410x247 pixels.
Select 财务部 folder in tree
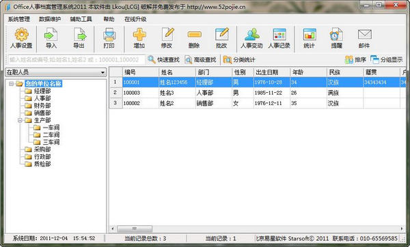point(42,106)
